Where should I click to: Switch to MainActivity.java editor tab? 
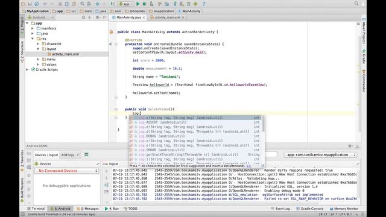(128, 17)
